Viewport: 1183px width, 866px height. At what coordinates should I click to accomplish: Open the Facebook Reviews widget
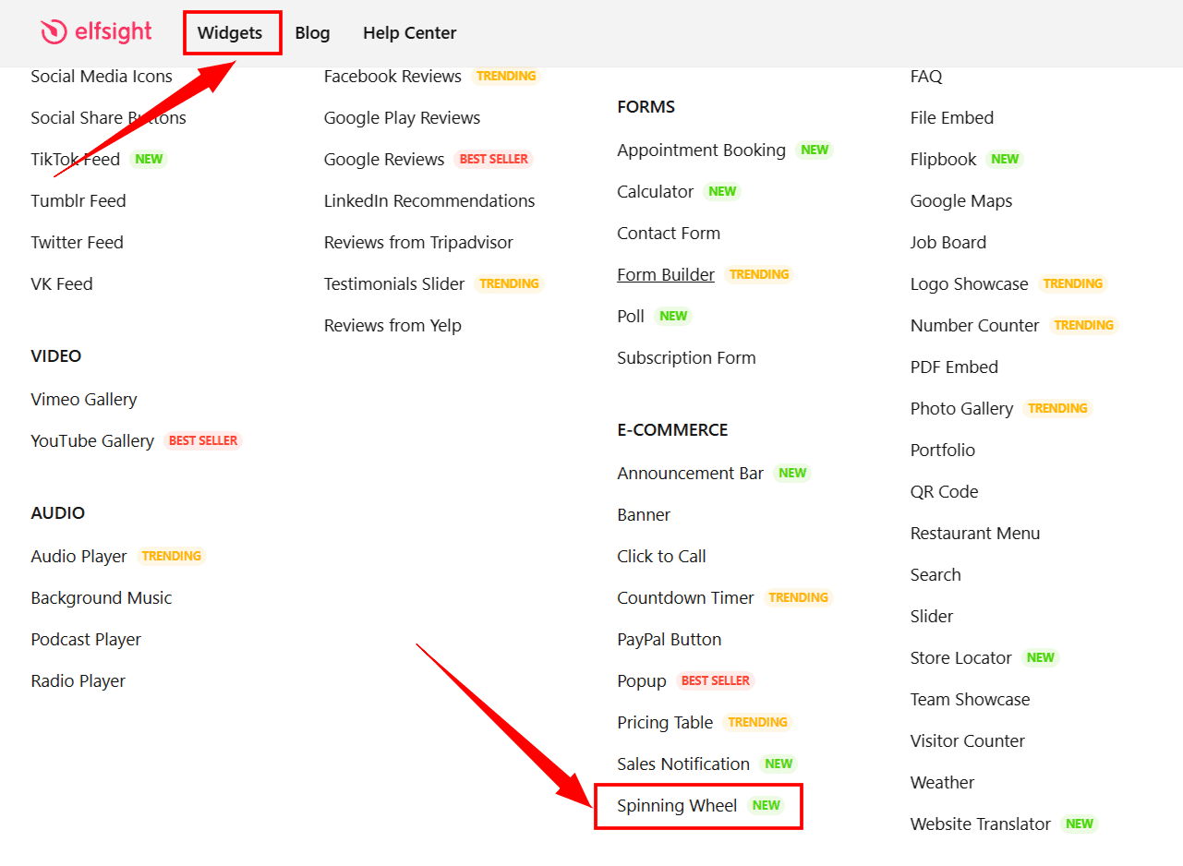pos(392,77)
